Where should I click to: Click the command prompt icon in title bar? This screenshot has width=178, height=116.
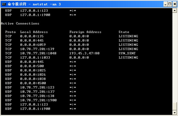tap(4, 4)
